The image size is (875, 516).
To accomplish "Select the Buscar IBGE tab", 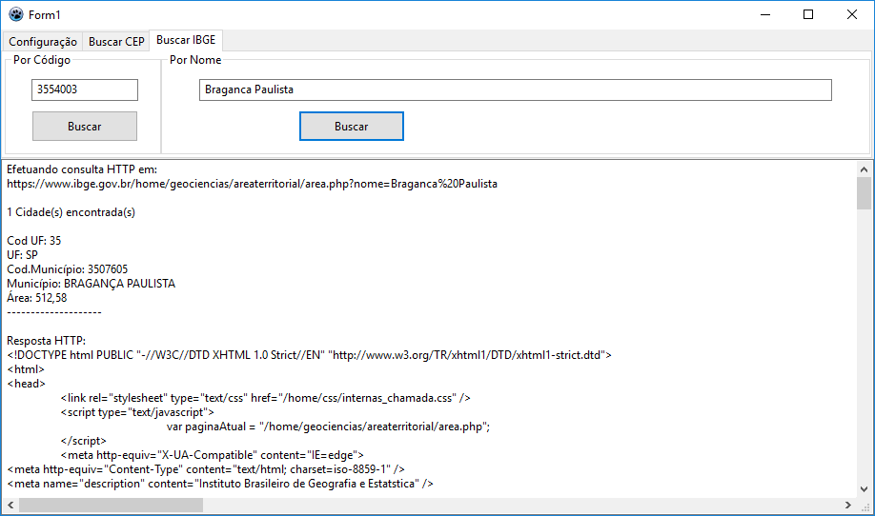I will pyautogui.click(x=186, y=40).
